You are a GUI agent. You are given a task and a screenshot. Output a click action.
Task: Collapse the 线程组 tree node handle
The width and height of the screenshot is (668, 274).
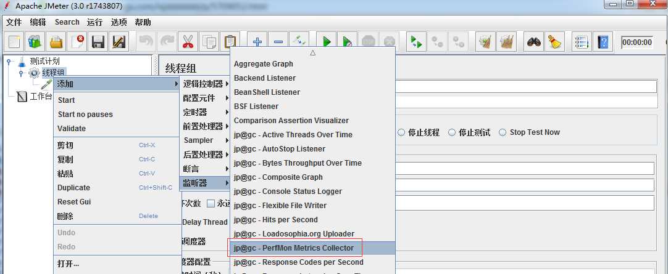coord(21,73)
